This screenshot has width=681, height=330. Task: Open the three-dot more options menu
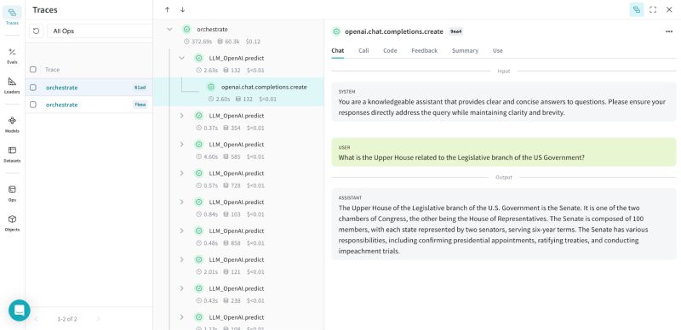point(669,31)
